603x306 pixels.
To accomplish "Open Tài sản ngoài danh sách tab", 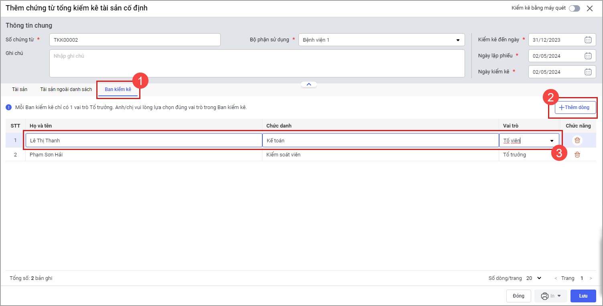I will pos(66,89).
